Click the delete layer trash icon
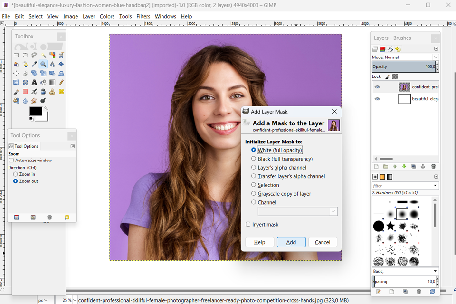The image size is (456, 304). click(433, 166)
